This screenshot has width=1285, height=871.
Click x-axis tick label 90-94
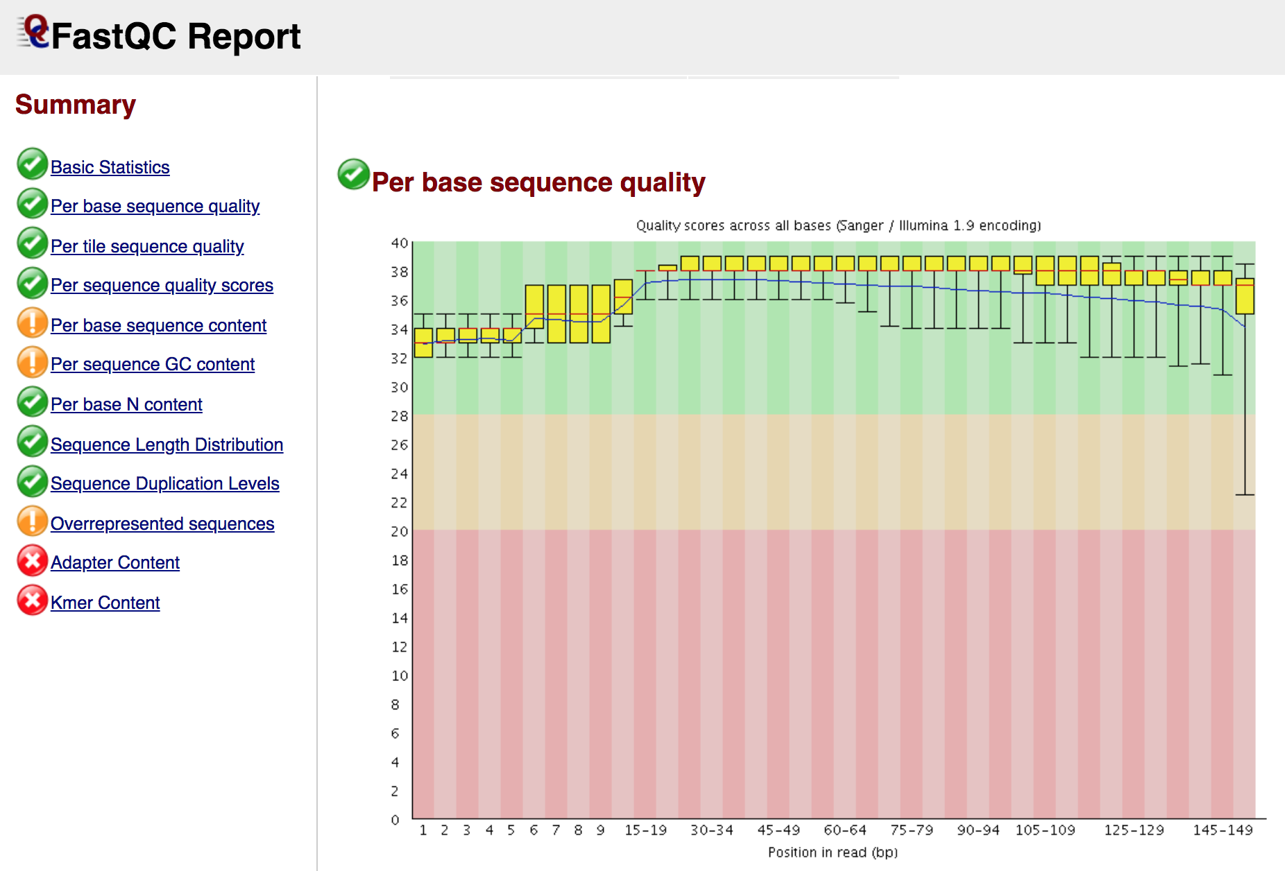coord(978,830)
